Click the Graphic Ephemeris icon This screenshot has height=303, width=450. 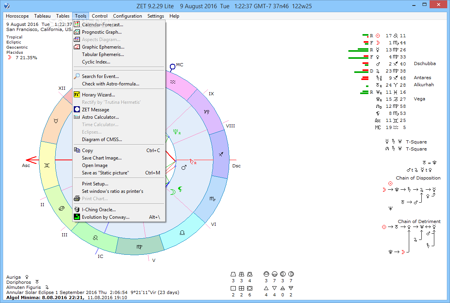[x=77, y=47]
